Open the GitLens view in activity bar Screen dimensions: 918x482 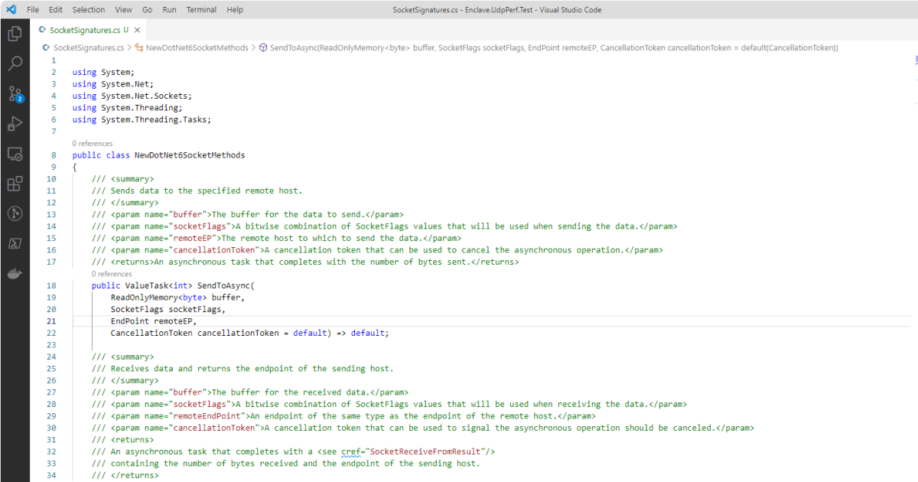[x=15, y=213]
